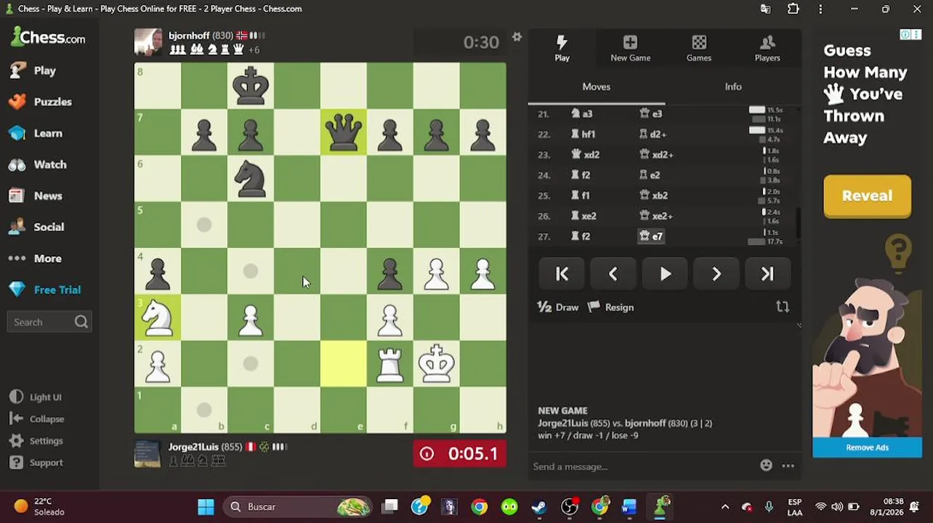Open Settings from the sidebar
The width and height of the screenshot is (933, 523).
point(36,441)
